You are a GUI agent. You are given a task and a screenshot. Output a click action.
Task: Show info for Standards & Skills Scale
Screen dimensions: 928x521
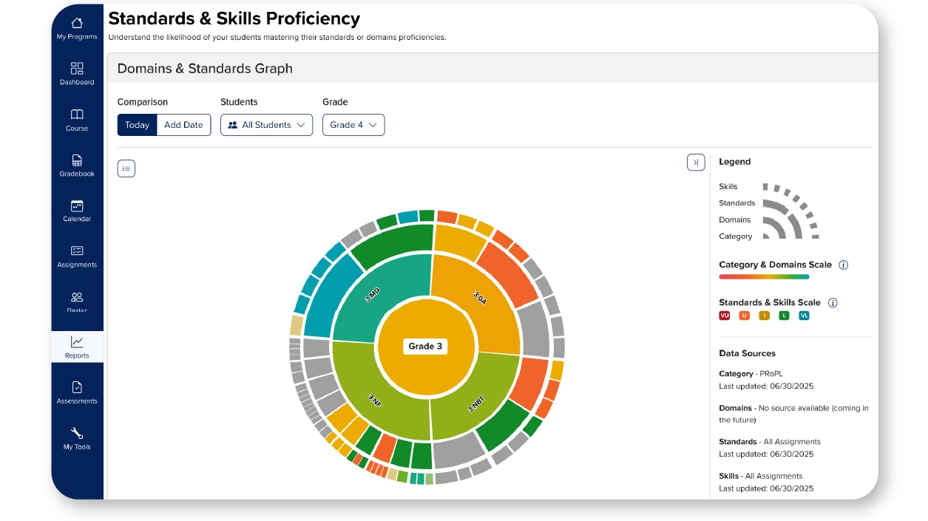(833, 302)
